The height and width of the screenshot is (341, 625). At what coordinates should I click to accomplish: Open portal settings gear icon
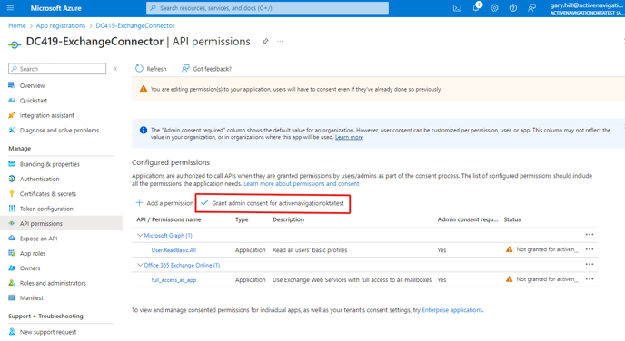pos(494,8)
